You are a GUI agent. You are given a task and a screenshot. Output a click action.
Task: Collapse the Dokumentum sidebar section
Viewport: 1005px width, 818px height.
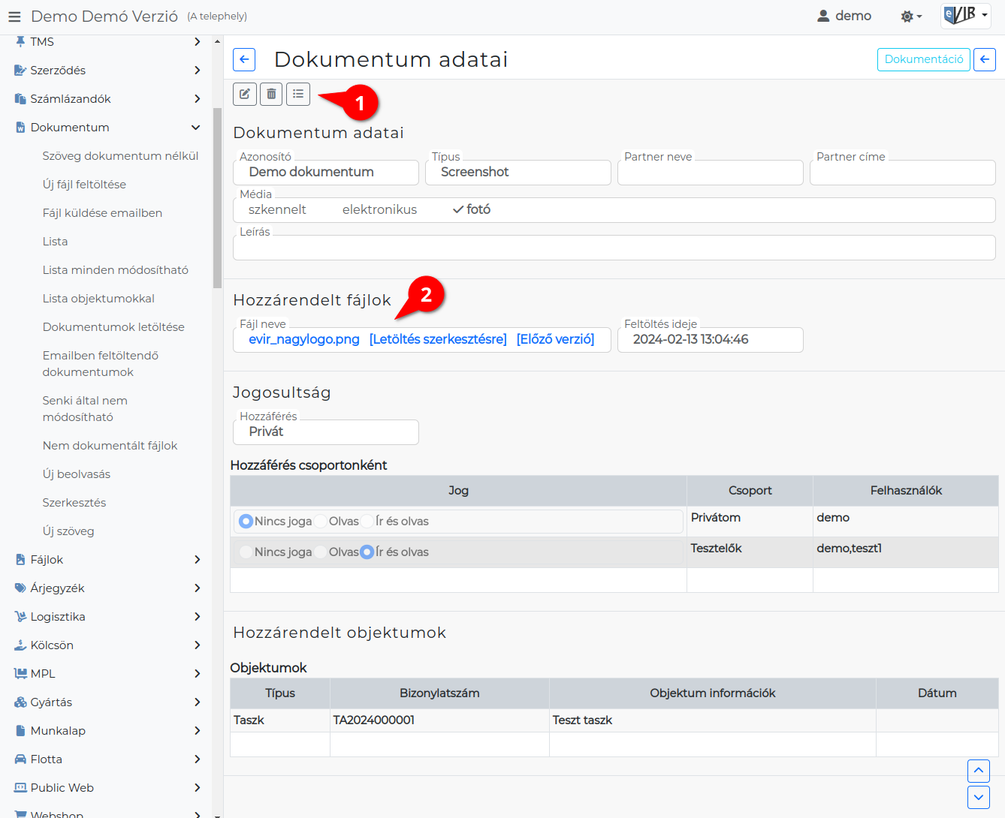click(x=196, y=128)
